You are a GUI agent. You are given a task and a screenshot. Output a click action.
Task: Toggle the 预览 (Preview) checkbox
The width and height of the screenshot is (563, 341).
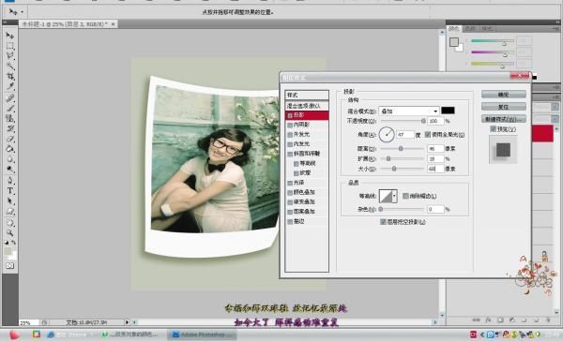[493, 128]
